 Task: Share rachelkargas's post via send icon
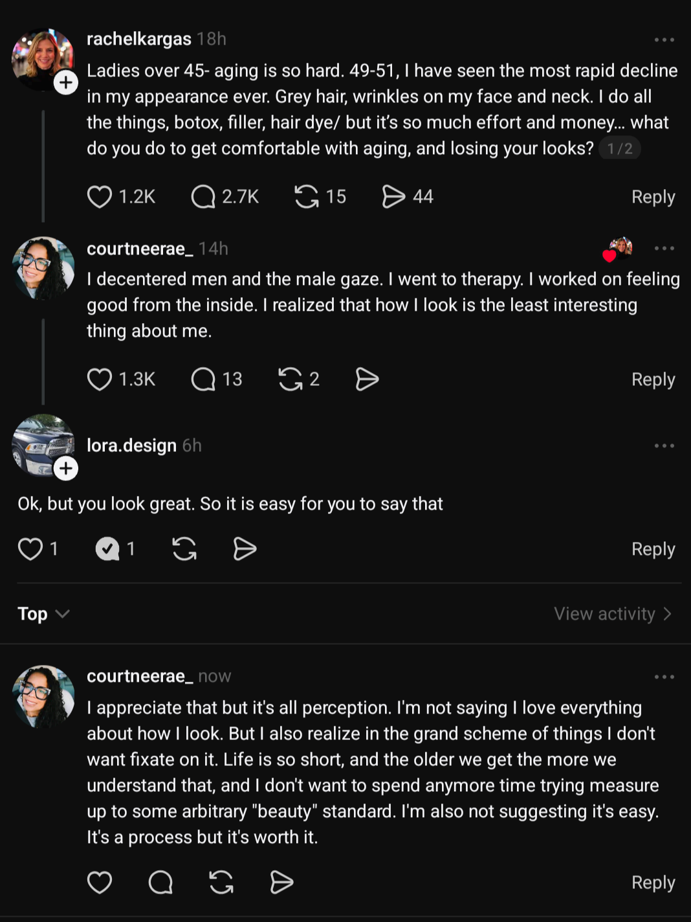click(393, 197)
